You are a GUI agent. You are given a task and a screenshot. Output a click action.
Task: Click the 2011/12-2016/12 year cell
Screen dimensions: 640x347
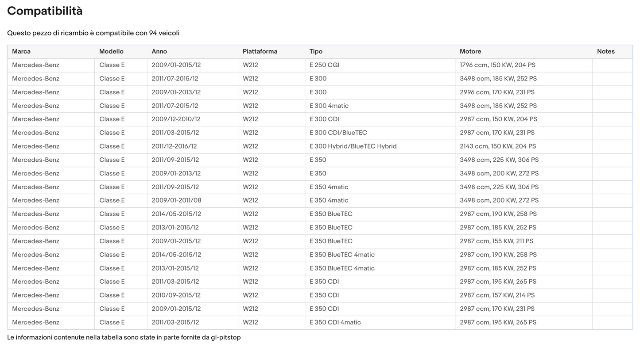click(x=193, y=146)
